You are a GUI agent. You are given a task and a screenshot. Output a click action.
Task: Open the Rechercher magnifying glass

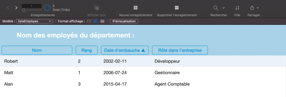(216, 8)
